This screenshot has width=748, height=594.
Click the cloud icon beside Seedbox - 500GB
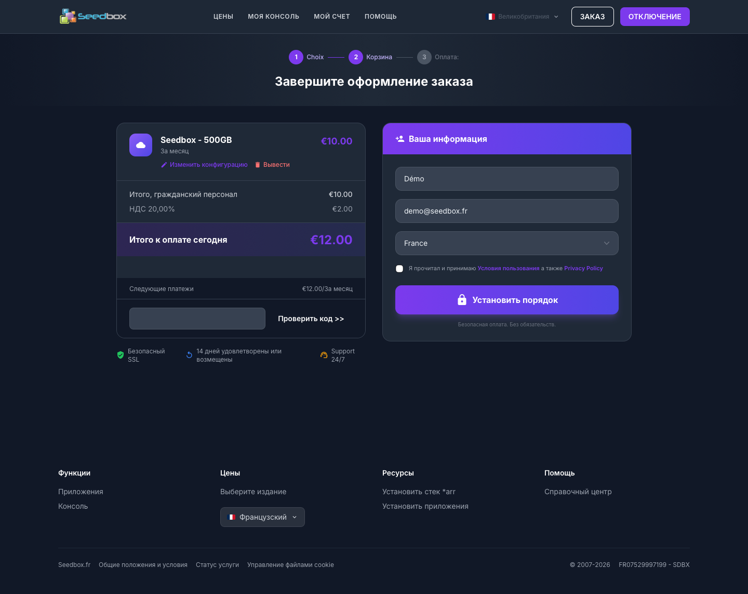point(141,145)
